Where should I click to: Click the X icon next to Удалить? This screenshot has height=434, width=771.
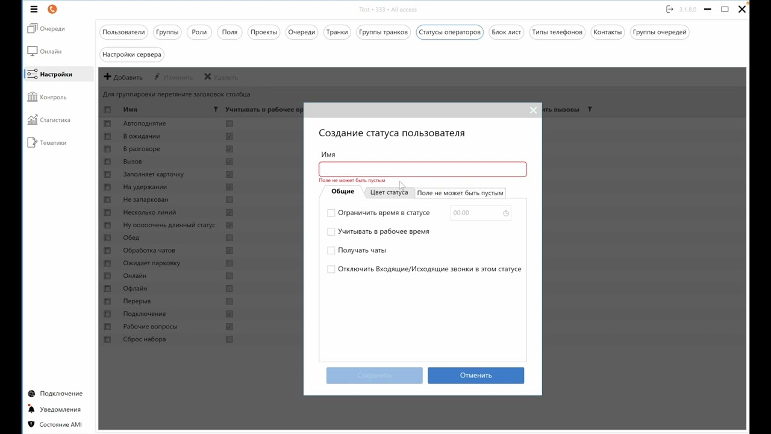207,77
